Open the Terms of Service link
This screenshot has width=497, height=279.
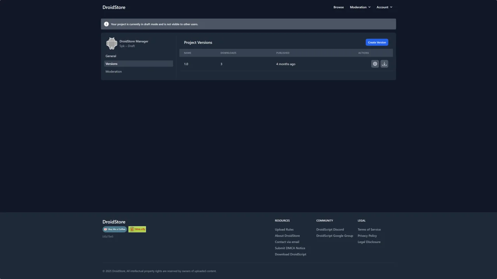pos(369,229)
